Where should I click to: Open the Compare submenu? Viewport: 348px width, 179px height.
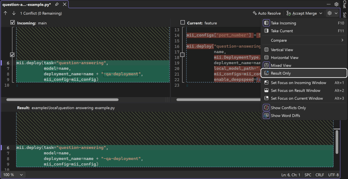pos(304,40)
